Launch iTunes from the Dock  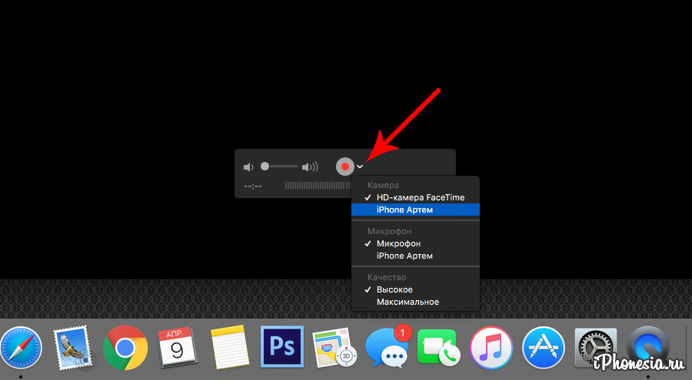pos(491,349)
